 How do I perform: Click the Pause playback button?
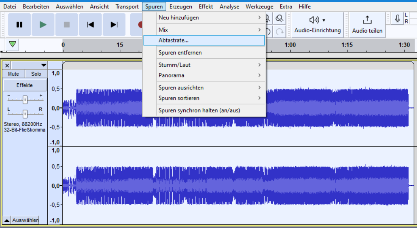pos(19,25)
